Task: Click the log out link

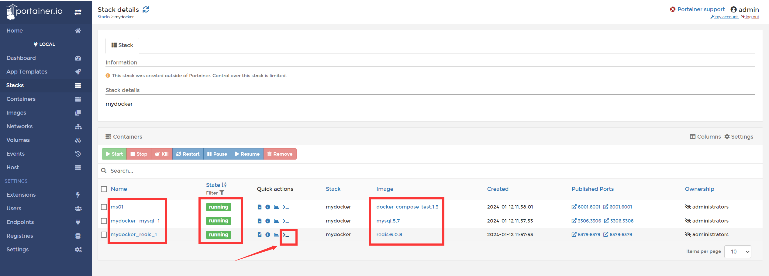Action: coord(750,17)
